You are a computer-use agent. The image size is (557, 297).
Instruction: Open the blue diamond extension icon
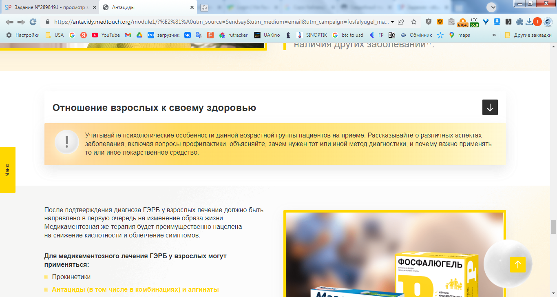point(486,22)
